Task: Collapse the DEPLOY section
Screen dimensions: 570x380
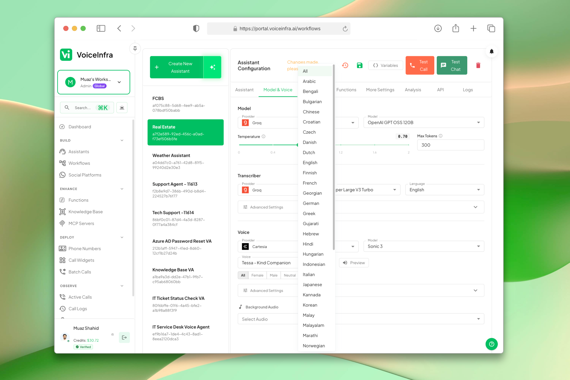Action: click(x=122, y=237)
